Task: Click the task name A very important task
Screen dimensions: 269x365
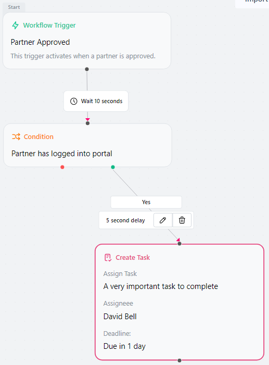Action: click(161, 286)
